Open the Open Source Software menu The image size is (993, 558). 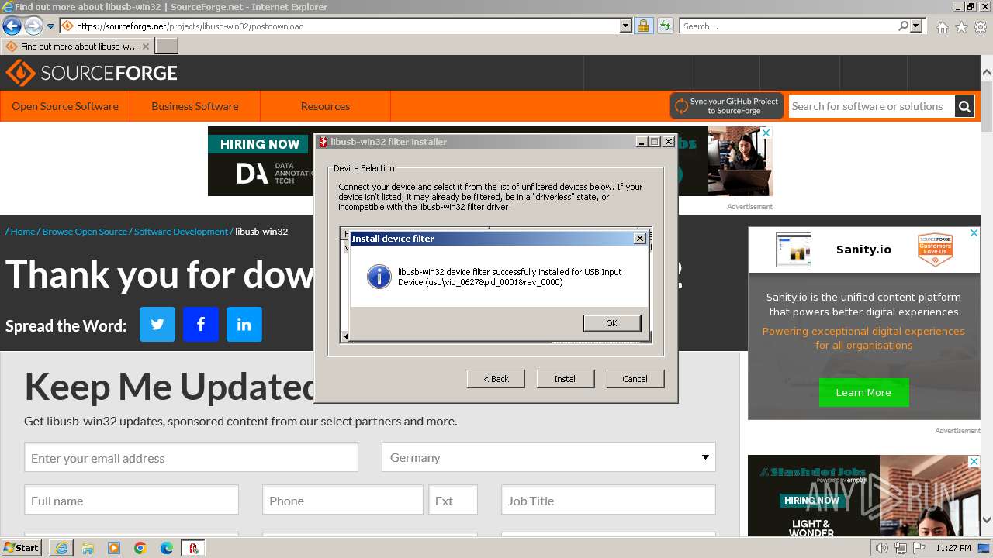click(x=65, y=106)
